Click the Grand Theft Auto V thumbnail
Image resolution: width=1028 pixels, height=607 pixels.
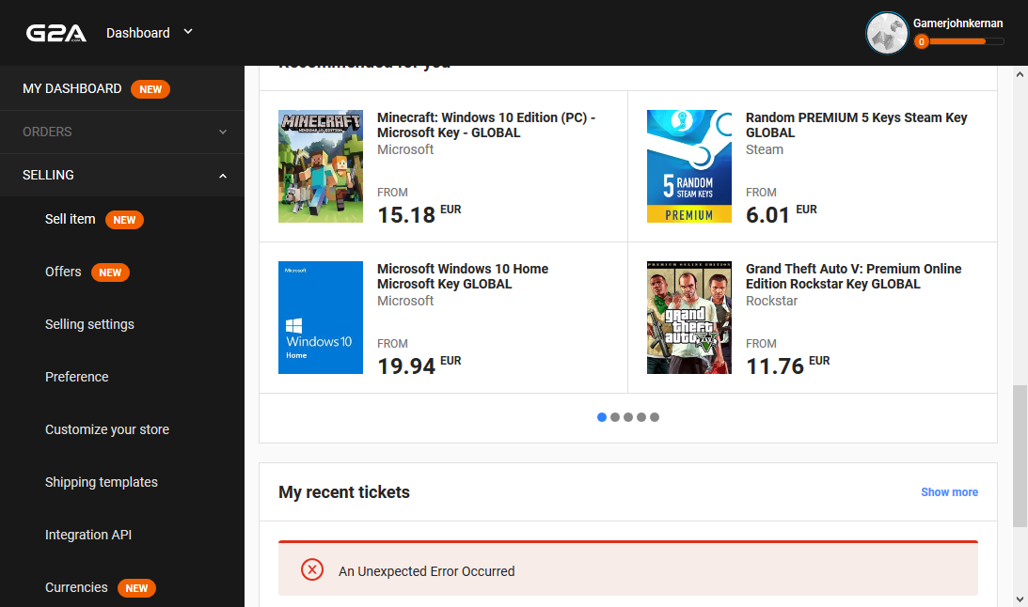[689, 318]
